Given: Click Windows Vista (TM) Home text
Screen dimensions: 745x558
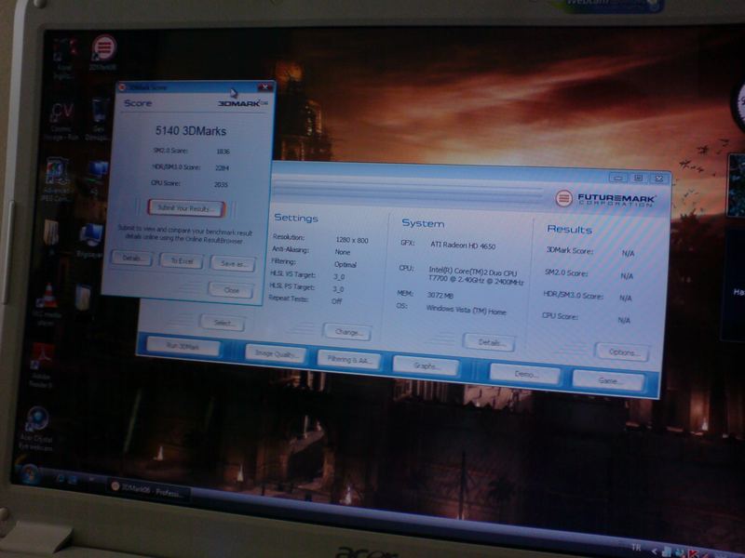Looking at the screenshot, I should 466,311.
